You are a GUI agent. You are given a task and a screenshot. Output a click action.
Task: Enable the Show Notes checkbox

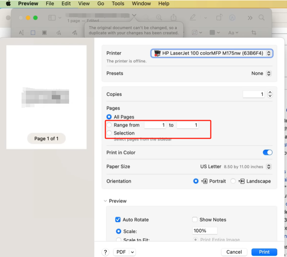click(x=195, y=220)
